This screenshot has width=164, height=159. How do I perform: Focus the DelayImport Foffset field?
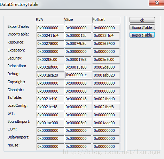click(x=106, y=138)
